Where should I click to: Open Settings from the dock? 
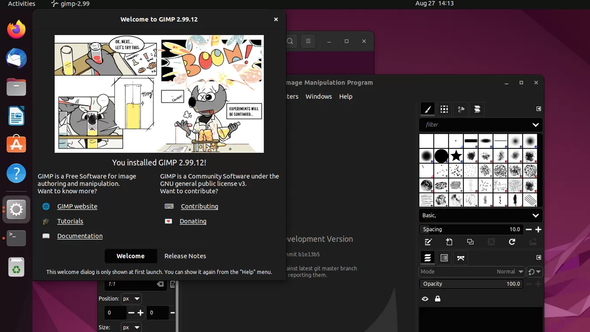coord(16,210)
